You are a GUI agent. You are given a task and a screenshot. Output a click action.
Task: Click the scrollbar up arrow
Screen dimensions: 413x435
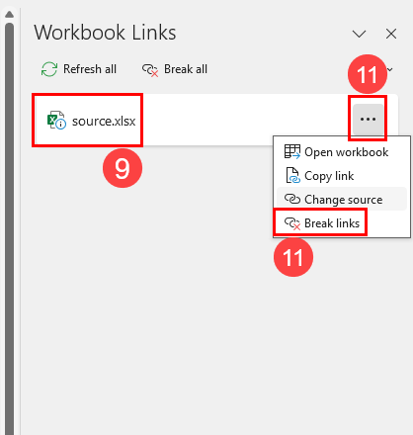(x=10, y=14)
